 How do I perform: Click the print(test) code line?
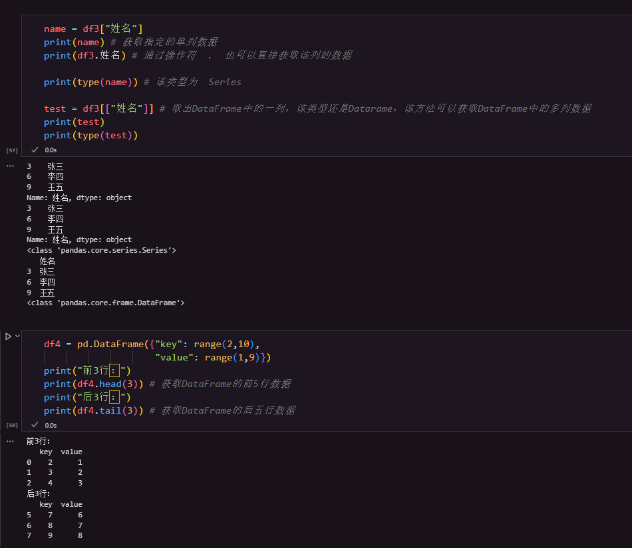[x=74, y=122]
